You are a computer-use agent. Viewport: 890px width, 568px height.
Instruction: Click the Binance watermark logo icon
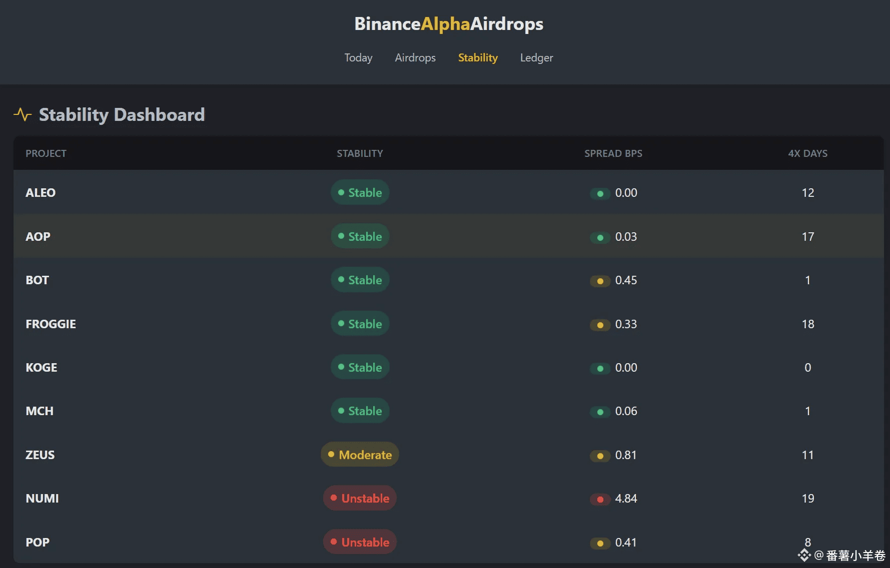804,555
